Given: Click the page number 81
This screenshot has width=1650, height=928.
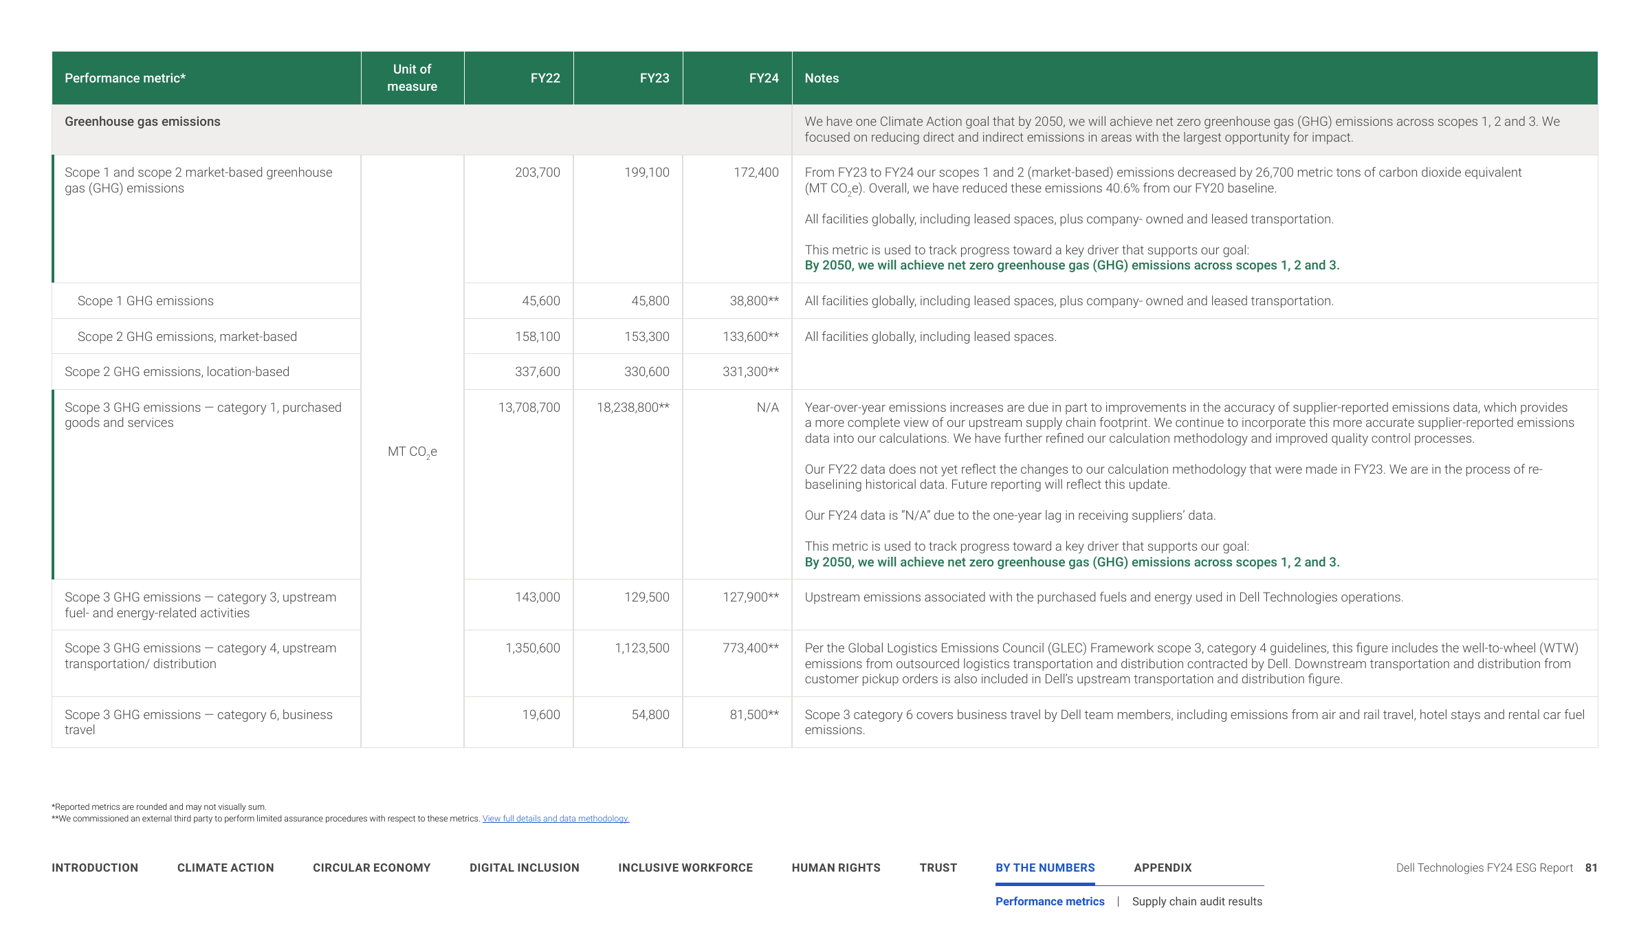Looking at the screenshot, I should click(x=1591, y=868).
